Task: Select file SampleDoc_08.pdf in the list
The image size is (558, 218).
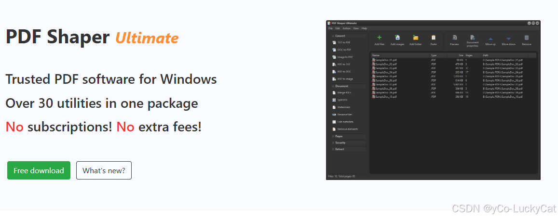Action: [384, 89]
